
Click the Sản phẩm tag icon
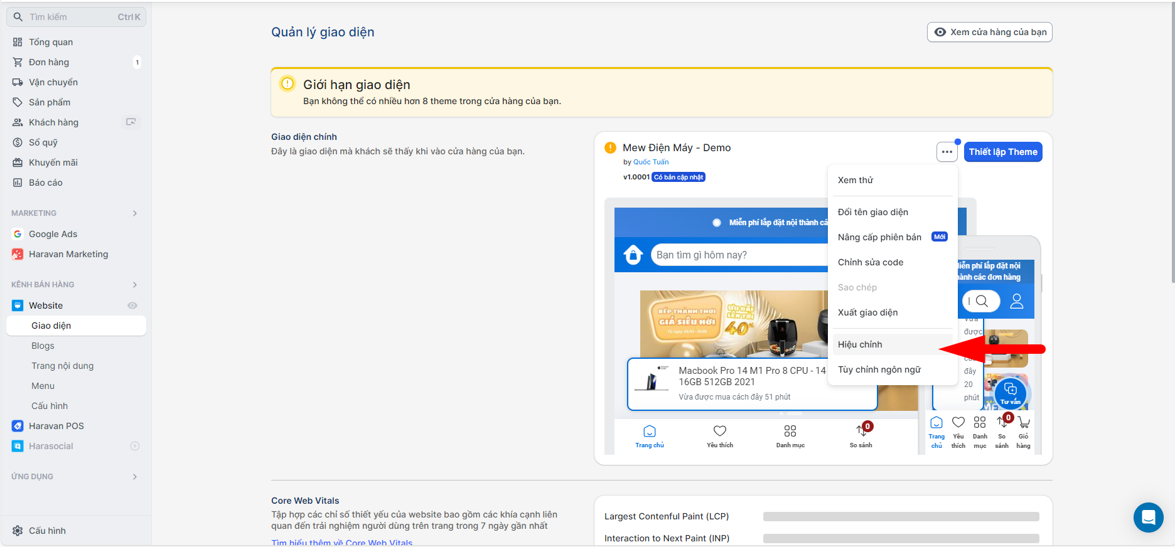[x=18, y=102]
